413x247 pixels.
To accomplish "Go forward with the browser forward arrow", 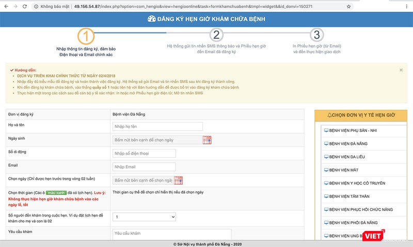I will point(15,6).
